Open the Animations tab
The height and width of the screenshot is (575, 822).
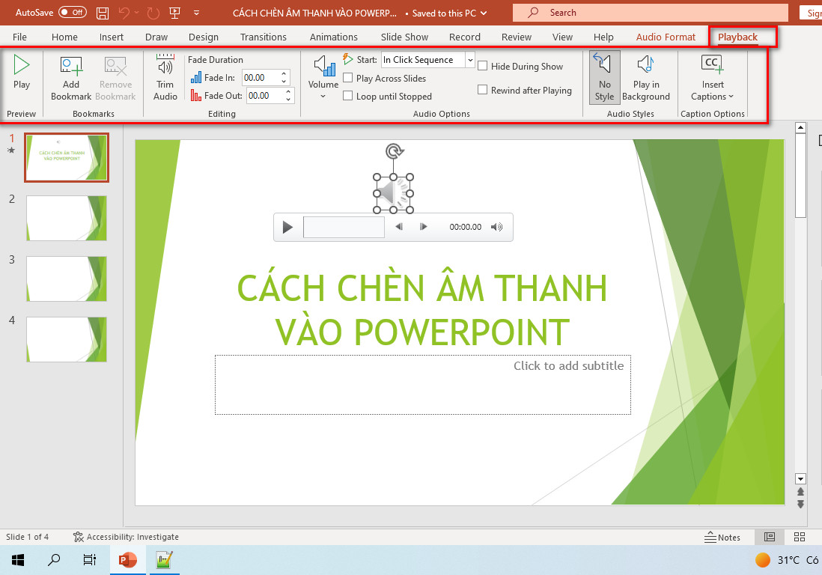pos(333,37)
